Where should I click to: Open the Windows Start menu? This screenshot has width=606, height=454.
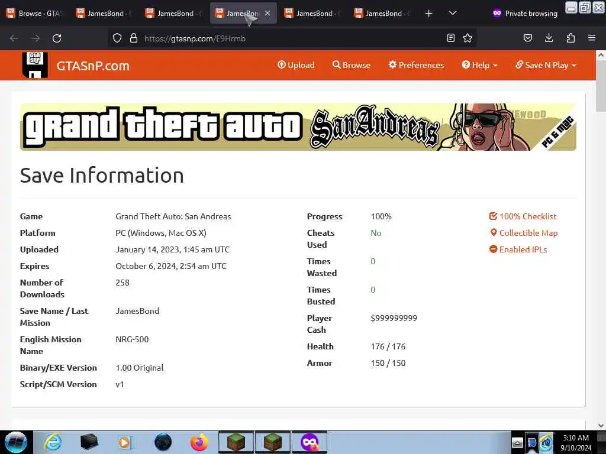click(x=16, y=442)
